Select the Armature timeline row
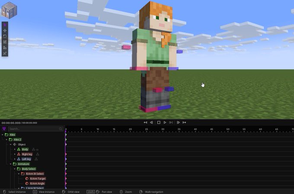This screenshot has width=294, height=194. click(23, 164)
